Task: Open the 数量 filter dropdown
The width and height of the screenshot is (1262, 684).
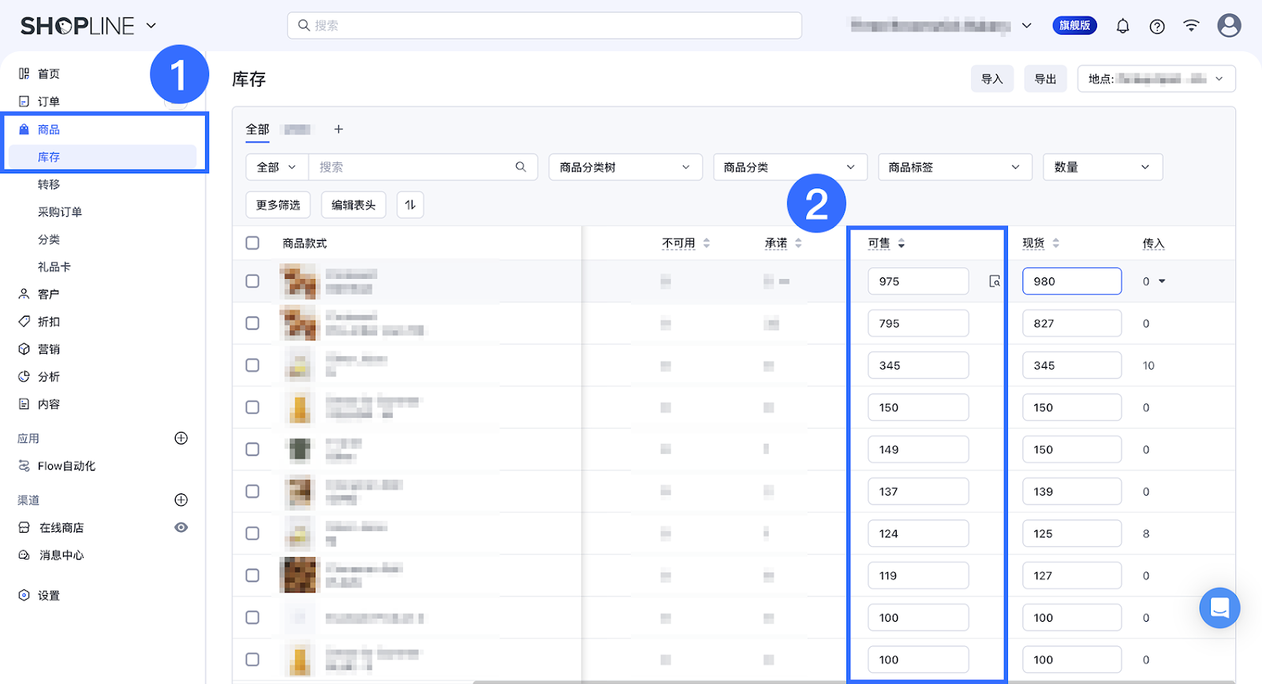Action: pyautogui.click(x=1102, y=167)
